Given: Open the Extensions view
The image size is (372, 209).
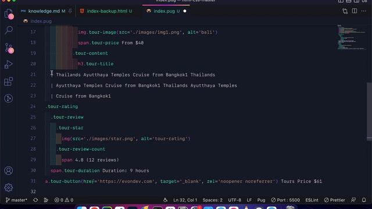Looking at the screenshot, I should (x=9, y=81).
